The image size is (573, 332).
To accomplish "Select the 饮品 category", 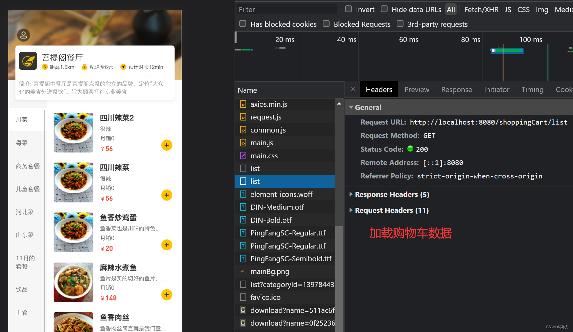I will click(22, 290).
